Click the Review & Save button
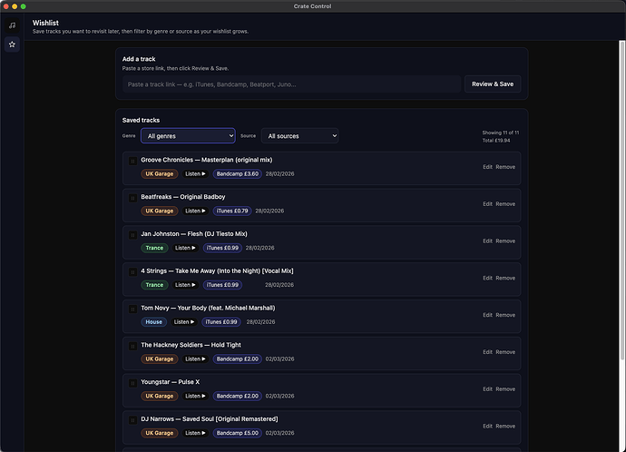The image size is (626, 452). 493,84
